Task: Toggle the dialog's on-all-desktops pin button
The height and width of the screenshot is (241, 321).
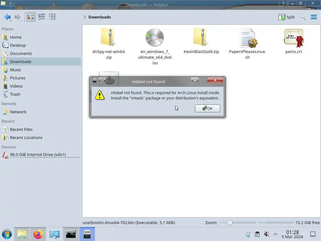Action: tap(102, 80)
